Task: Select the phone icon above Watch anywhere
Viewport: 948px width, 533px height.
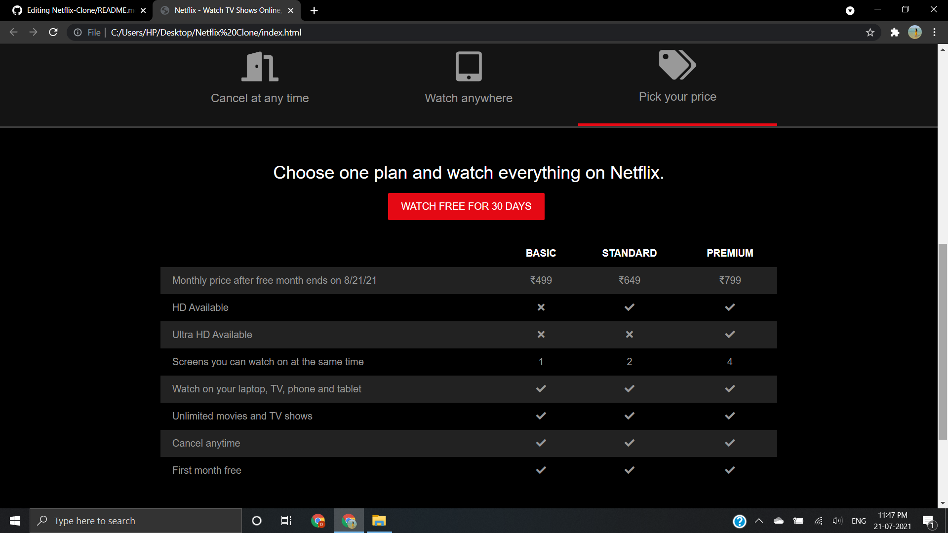Action: [x=468, y=66]
